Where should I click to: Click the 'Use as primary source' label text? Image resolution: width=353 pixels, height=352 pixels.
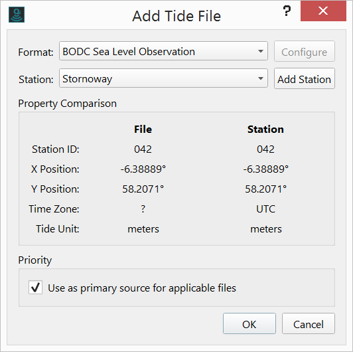(142, 288)
